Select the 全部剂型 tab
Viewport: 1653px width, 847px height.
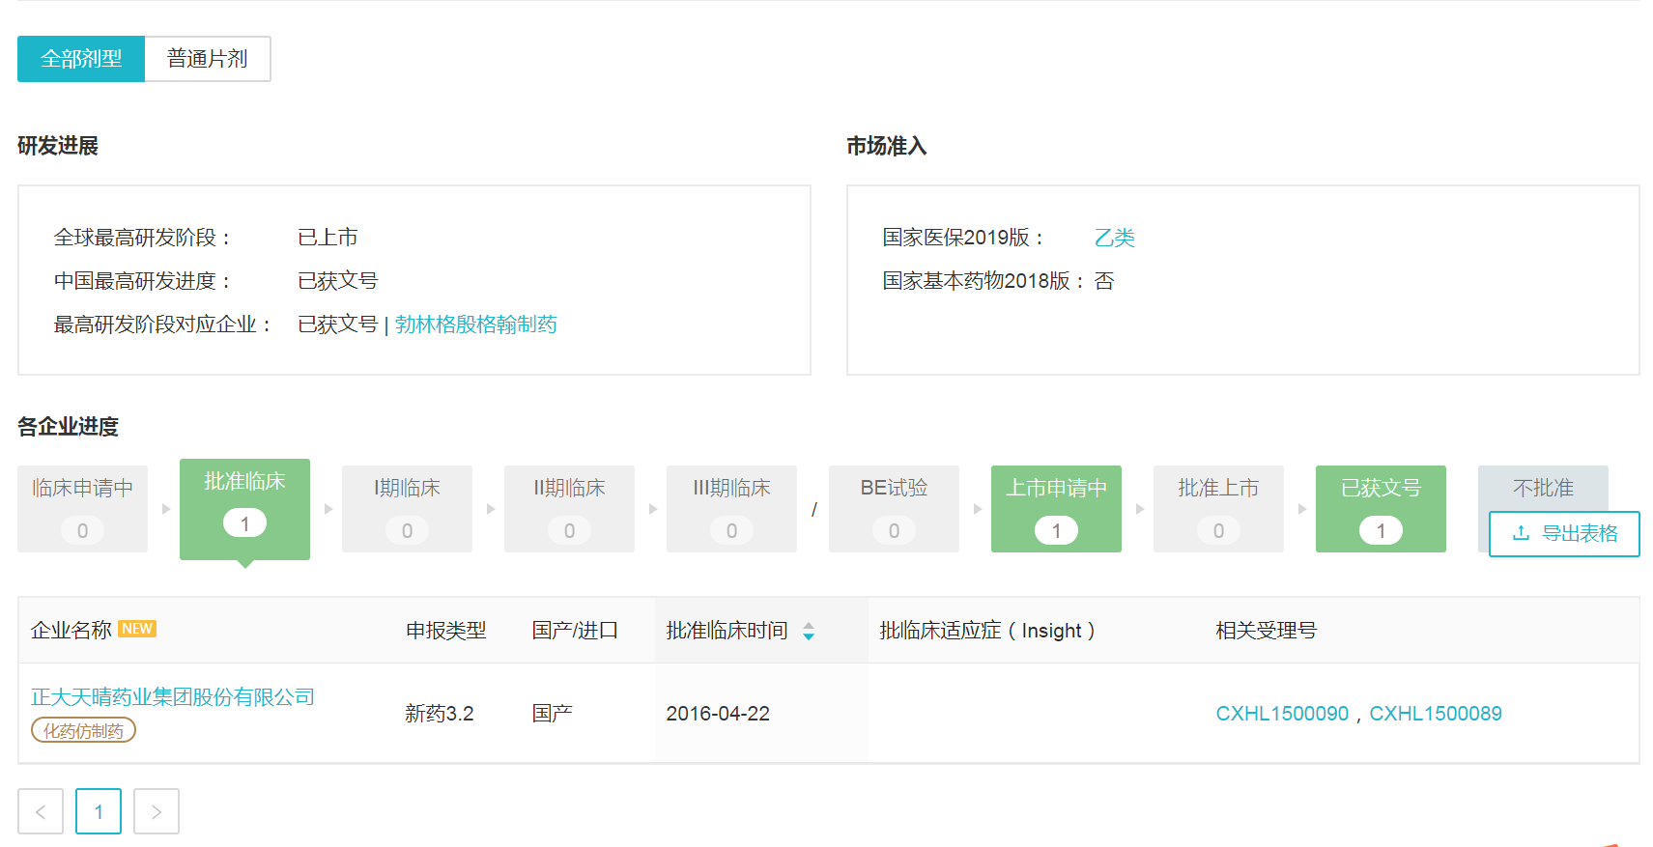point(81,59)
